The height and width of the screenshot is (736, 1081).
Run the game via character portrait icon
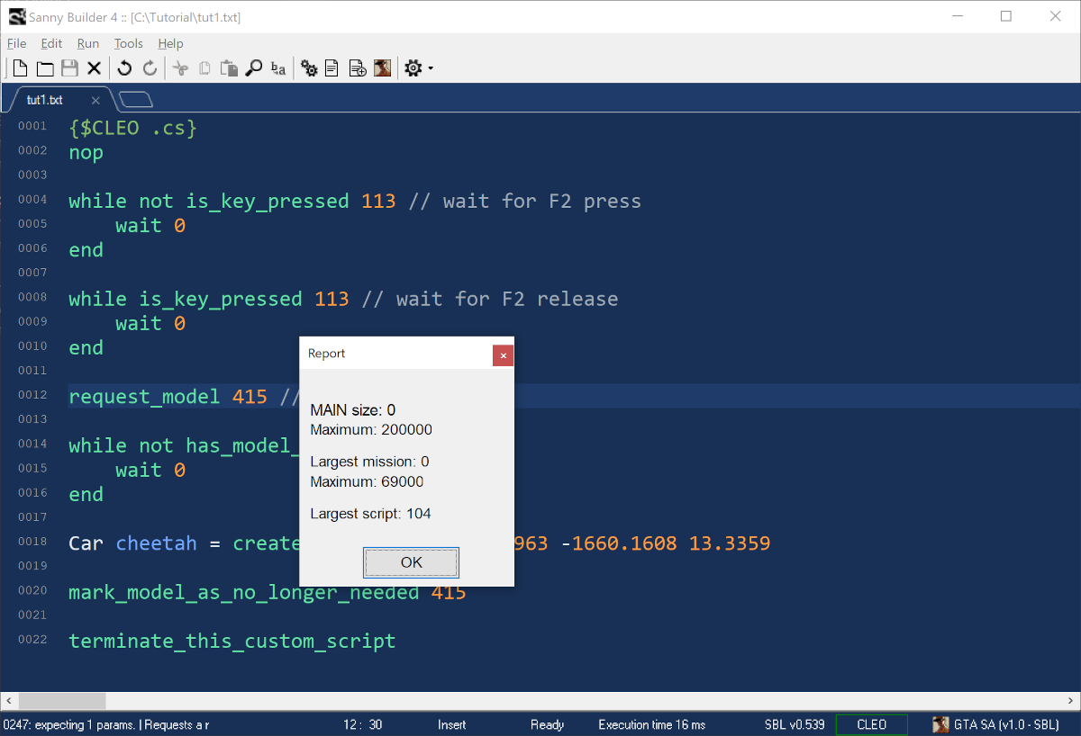[x=383, y=68]
